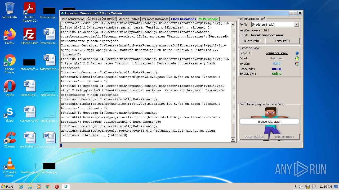Open Opera desktop shortcut

tap(10, 88)
